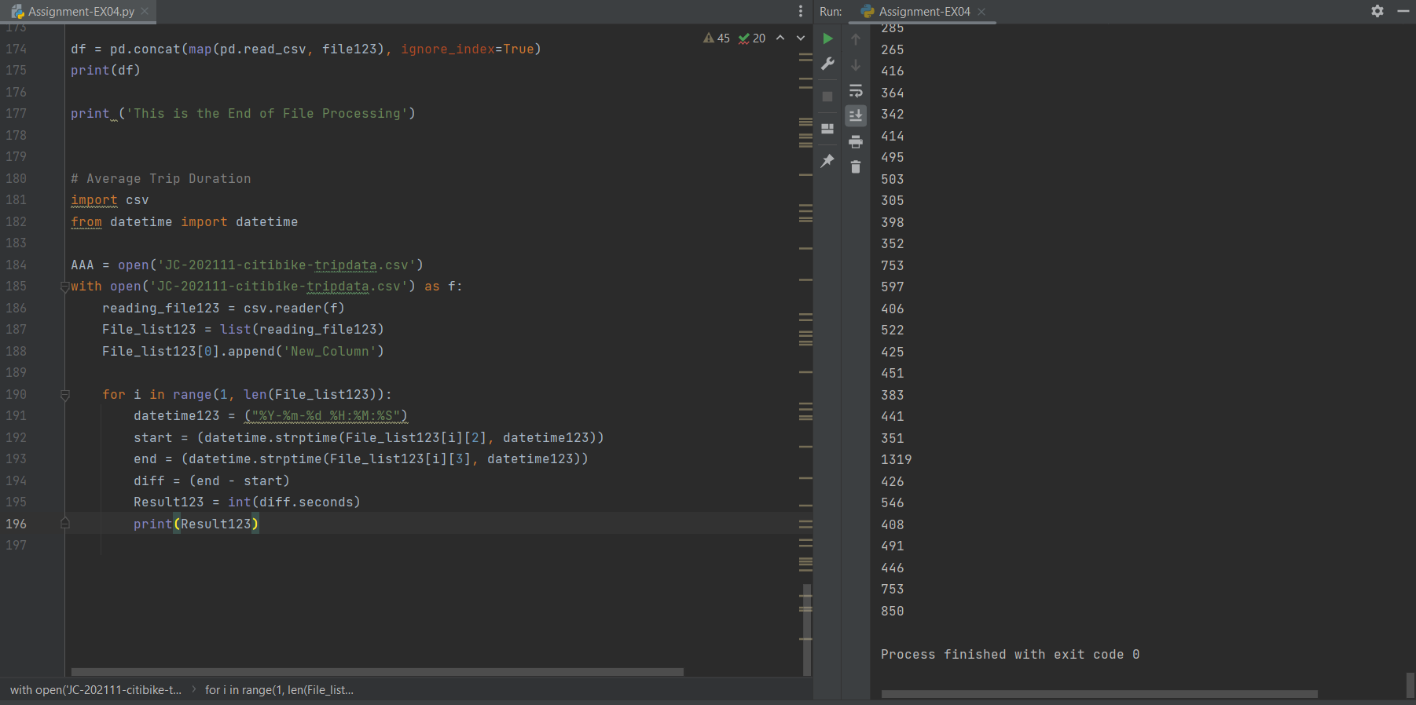Open run configuration wrench icon

point(827,64)
